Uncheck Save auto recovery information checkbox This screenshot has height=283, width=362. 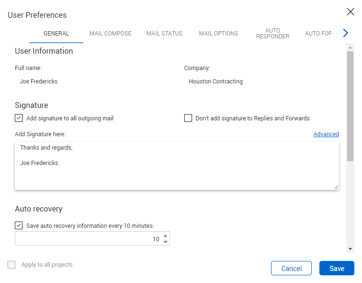pyautogui.click(x=19, y=225)
